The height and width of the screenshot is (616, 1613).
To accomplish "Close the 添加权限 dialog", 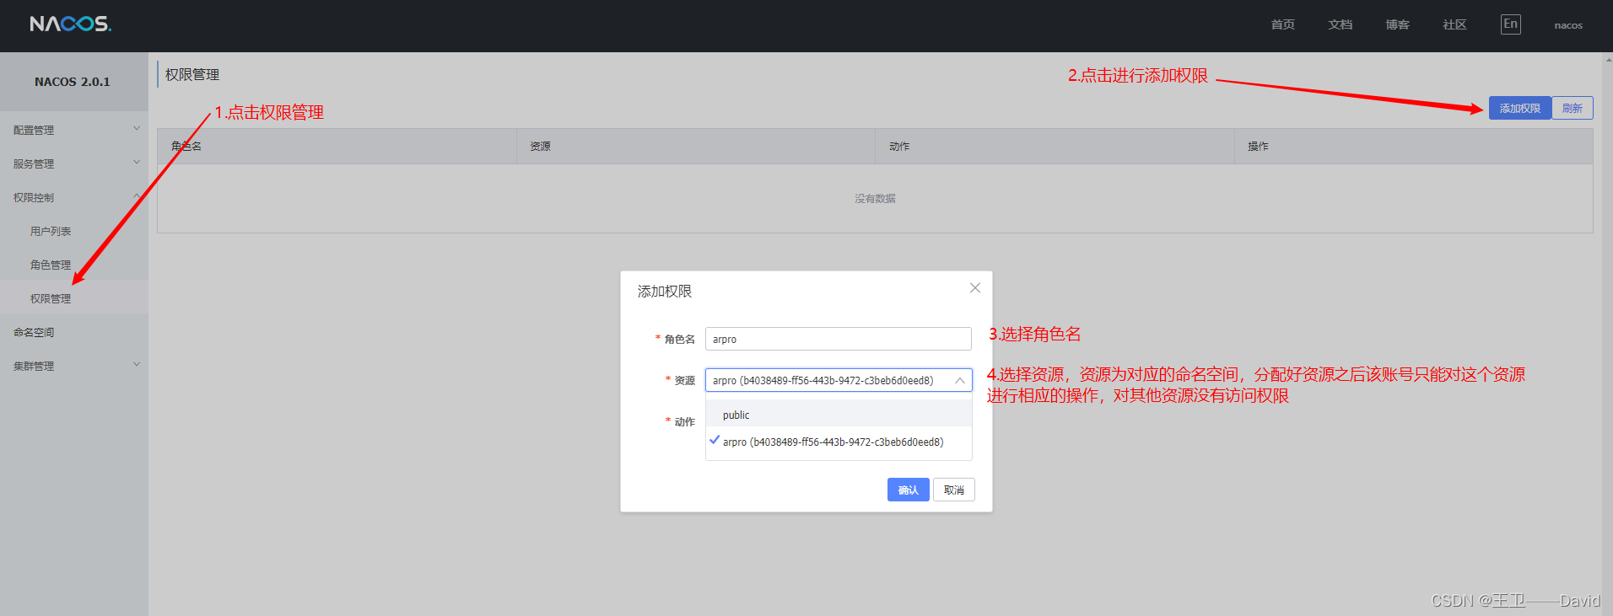I will coord(975,288).
